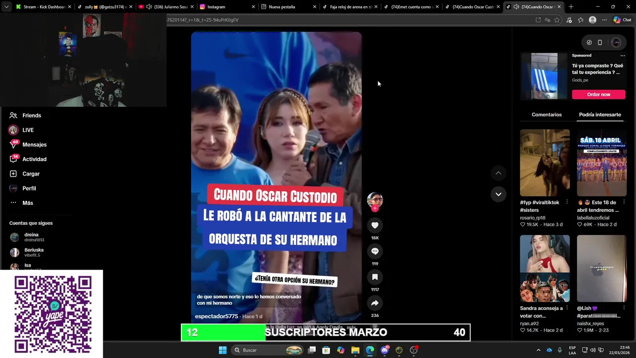The height and width of the screenshot is (358, 636).
Task: Open sponsored ad thumbnail image
Action: (x=544, y=76)
